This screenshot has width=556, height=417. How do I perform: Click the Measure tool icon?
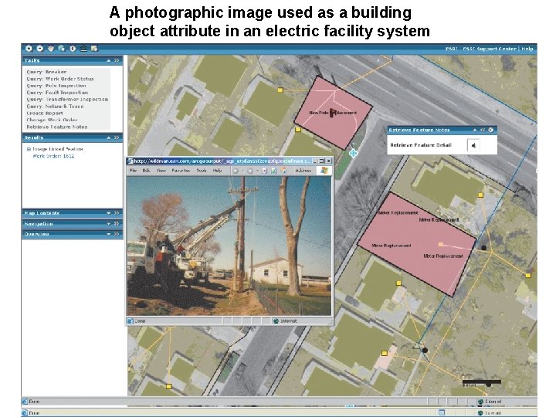83,48
